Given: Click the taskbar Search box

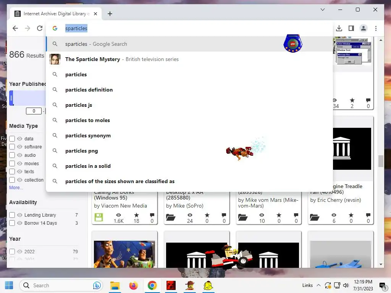Looking at the screenshot, I should point(61,285).
